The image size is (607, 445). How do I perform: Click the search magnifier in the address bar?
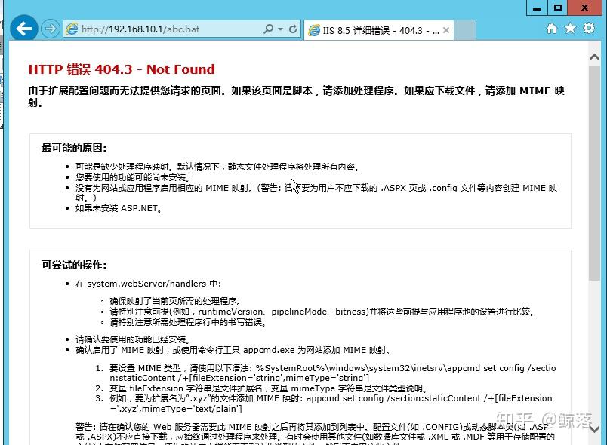click(x=268, y=29)
